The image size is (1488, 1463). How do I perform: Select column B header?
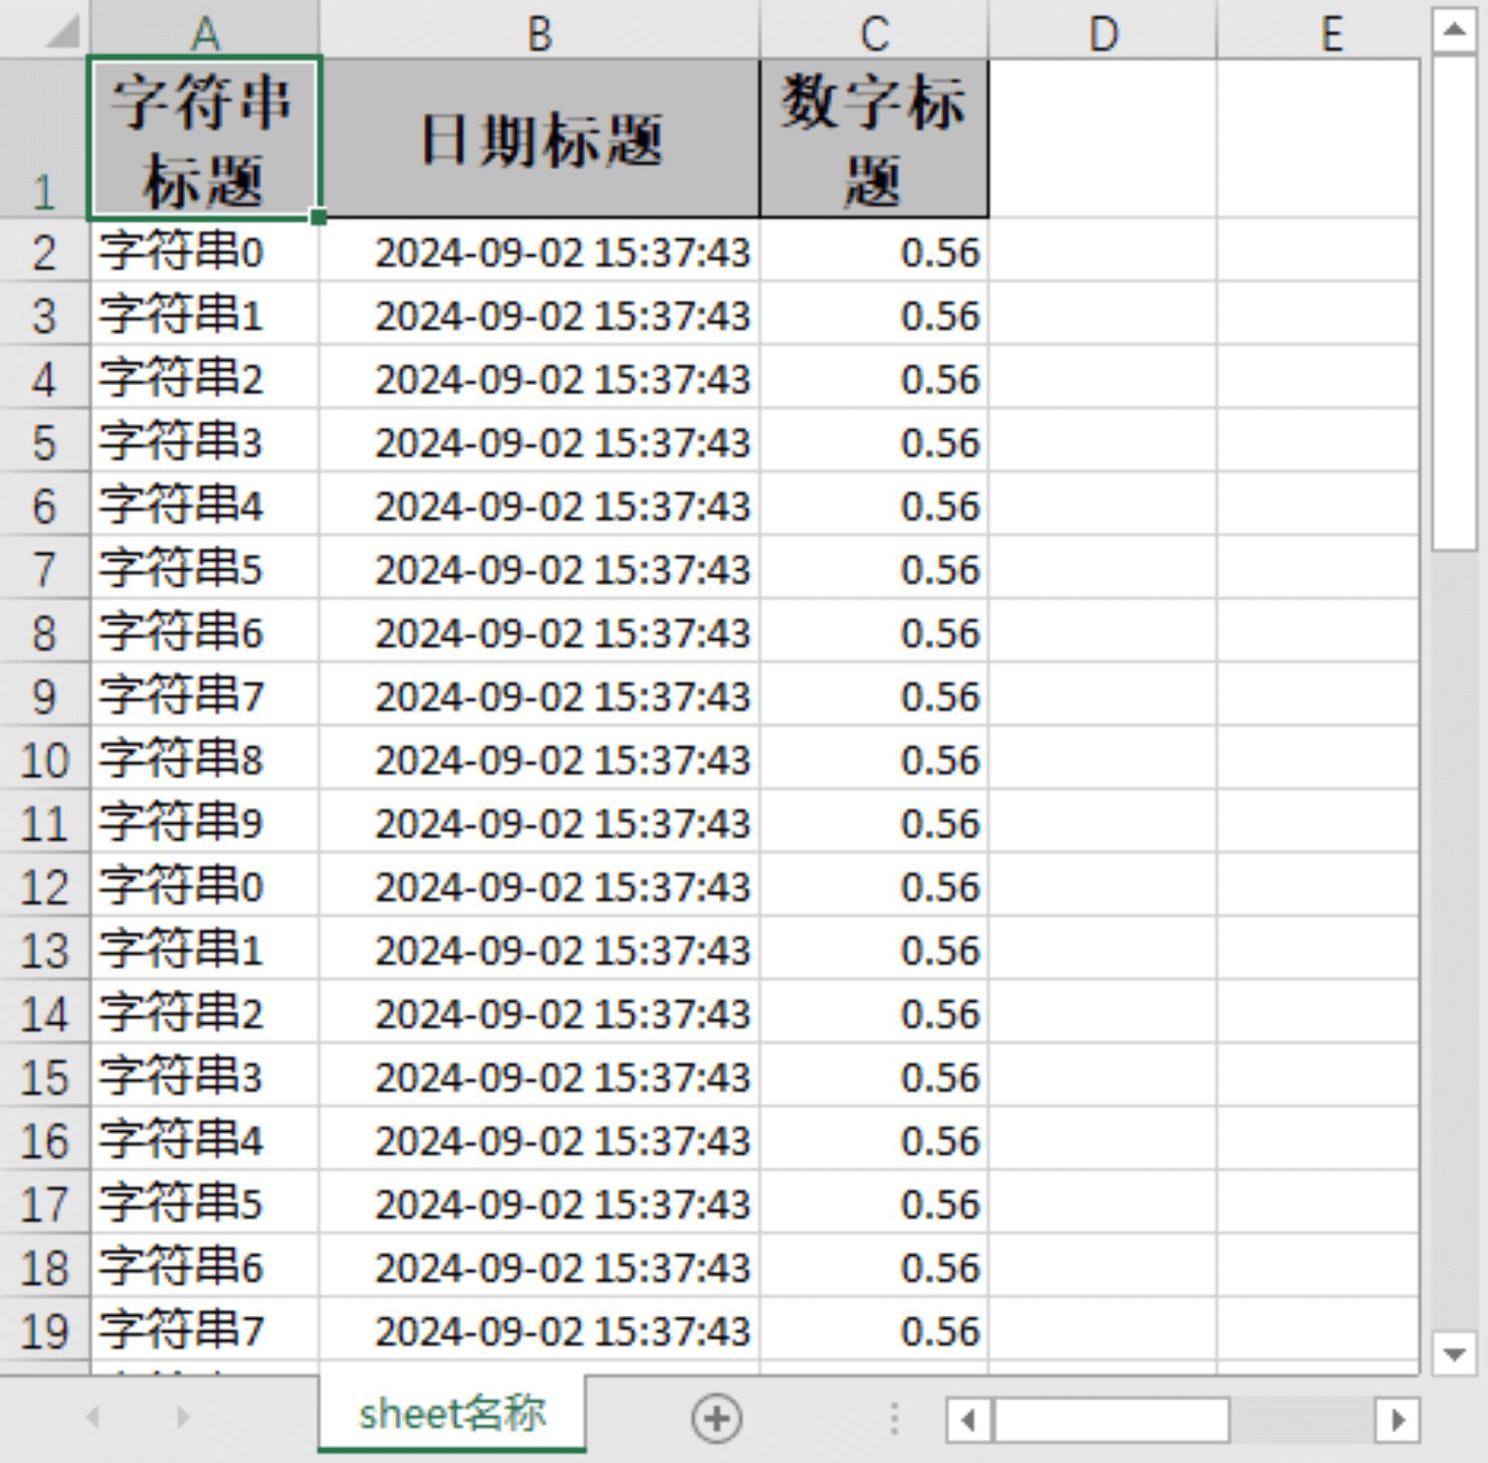[x=539, y=33]
